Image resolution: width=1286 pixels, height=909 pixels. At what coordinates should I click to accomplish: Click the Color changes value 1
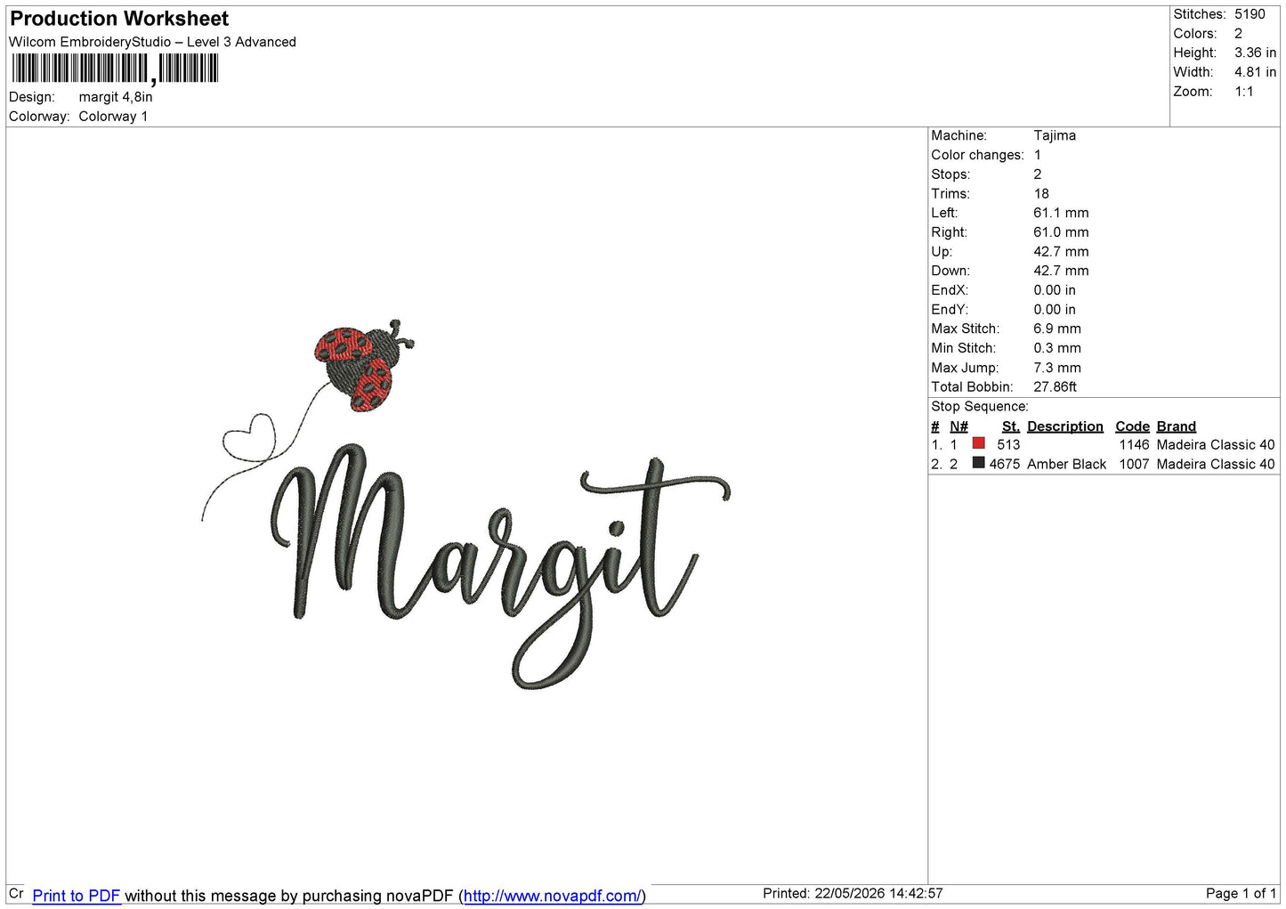[x=1038, y=155]
